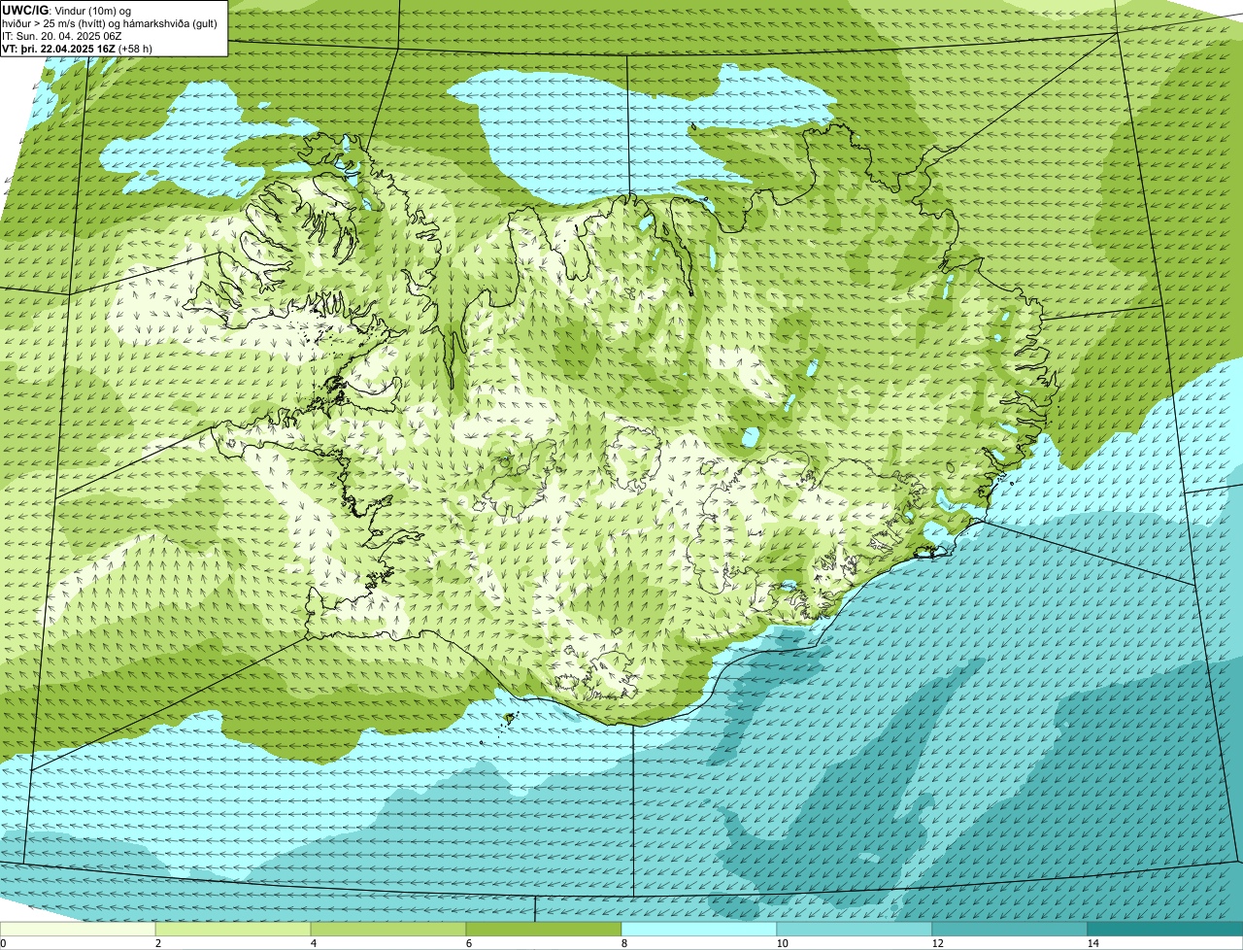Click the light green 2–4 m/s legend swatch
The image size is (1243, 950).
tap(233, 929)
